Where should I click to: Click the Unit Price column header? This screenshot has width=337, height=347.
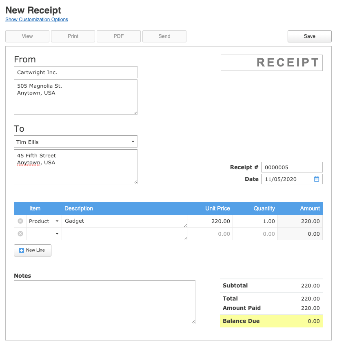click(x=217, y=208)
